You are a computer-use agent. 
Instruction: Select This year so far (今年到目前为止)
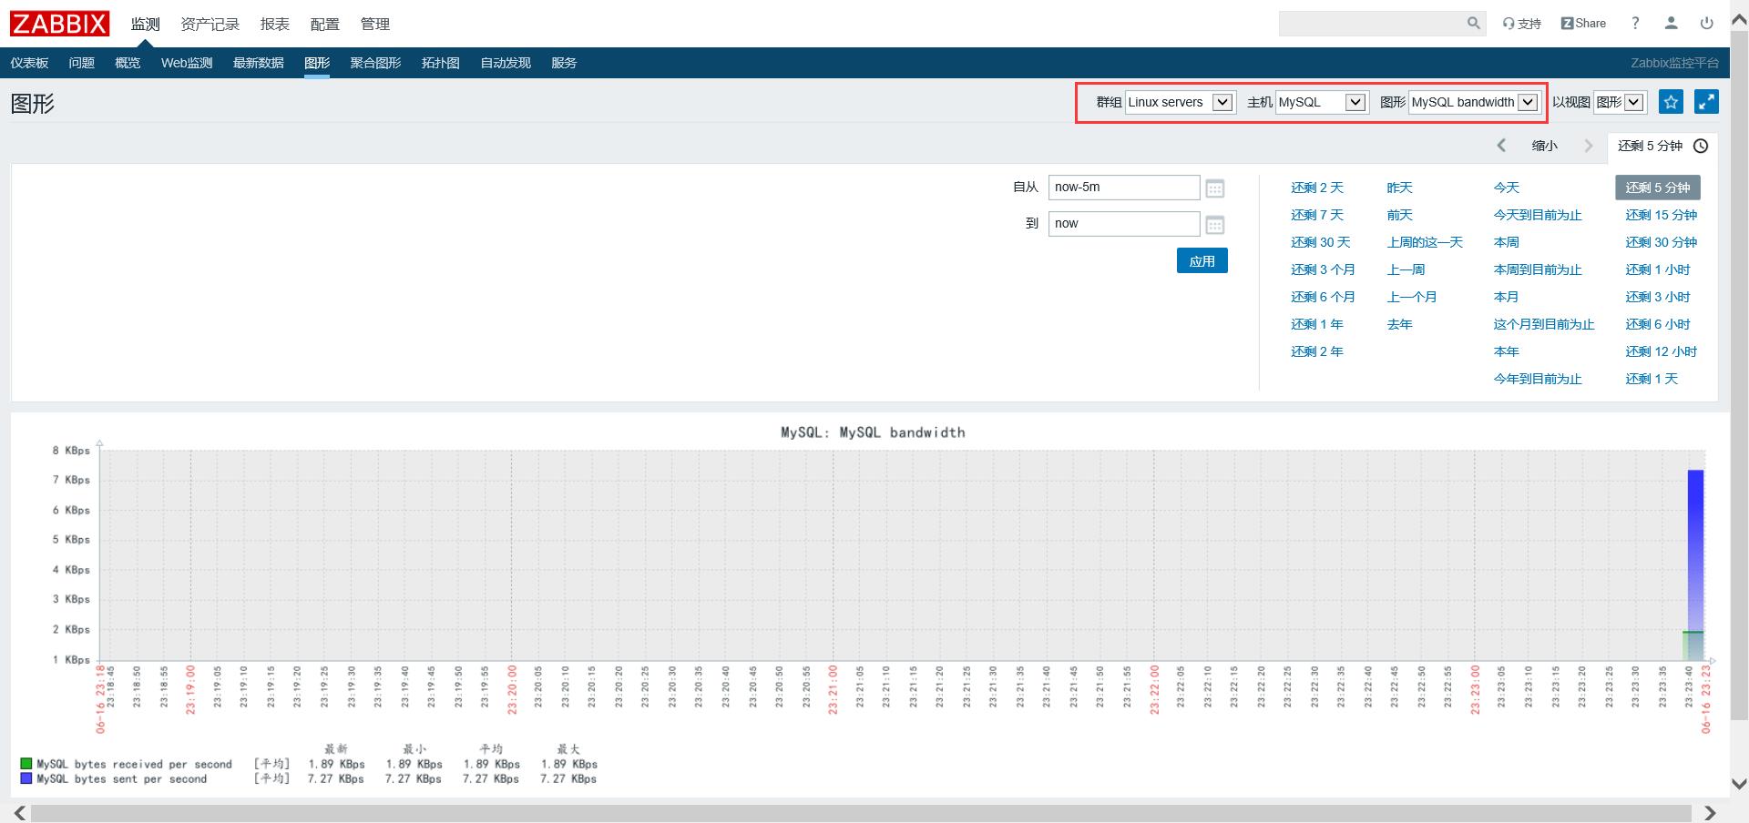point(1537,379)
